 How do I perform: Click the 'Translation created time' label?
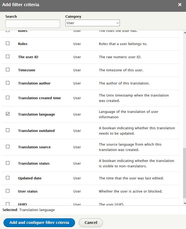[x=39, y=98]
